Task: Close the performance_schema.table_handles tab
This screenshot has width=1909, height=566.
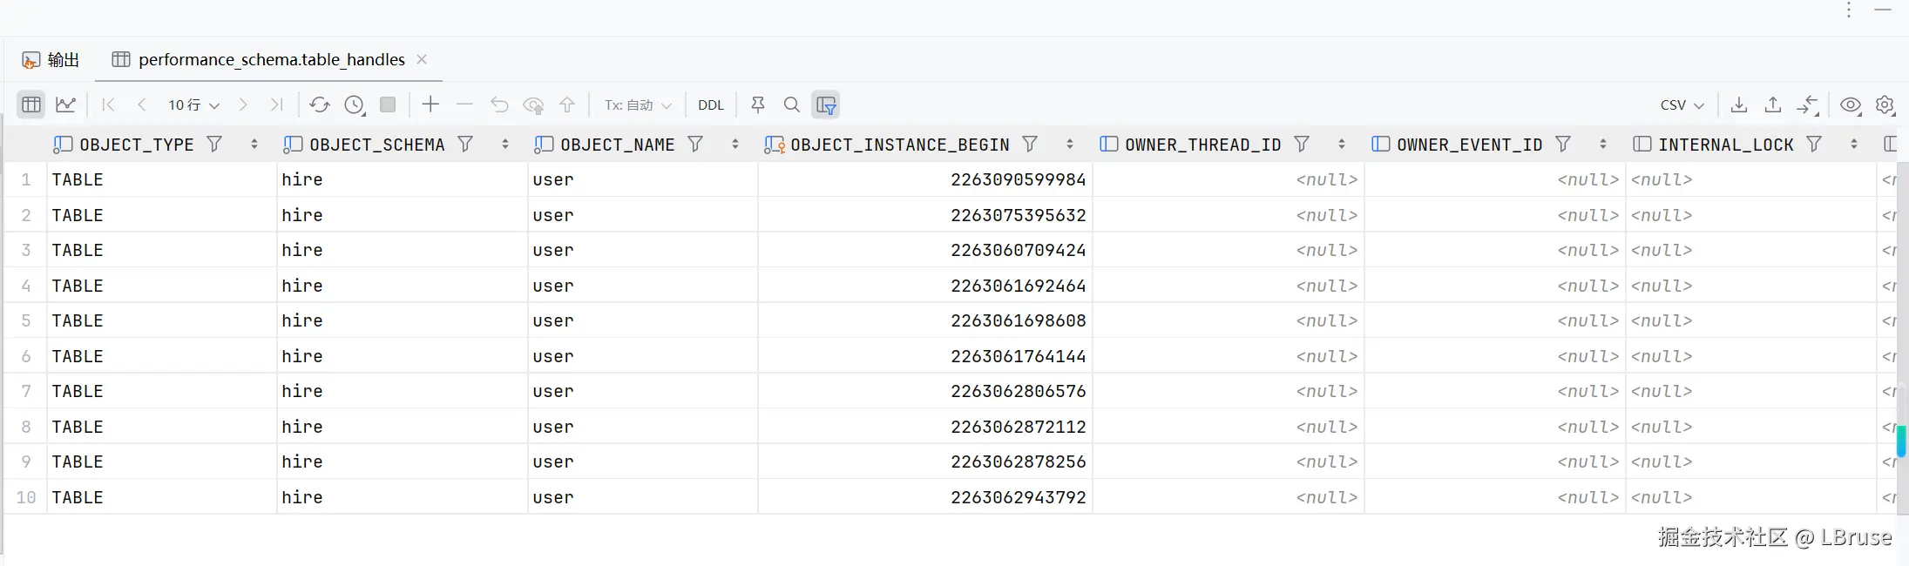Action: pos(422,59)
